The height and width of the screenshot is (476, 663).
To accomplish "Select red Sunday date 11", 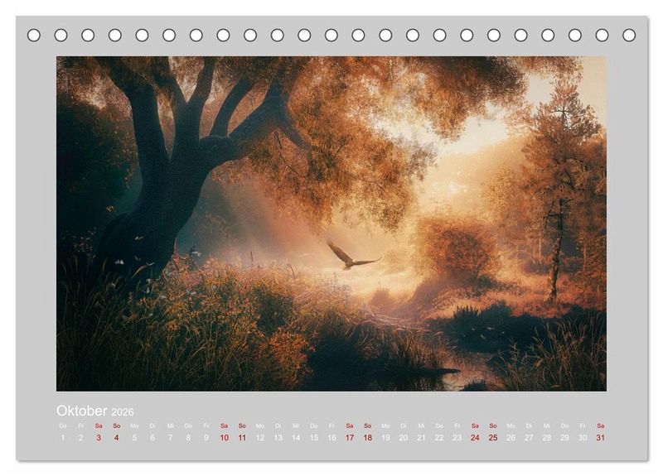I will tap(242, 438).
